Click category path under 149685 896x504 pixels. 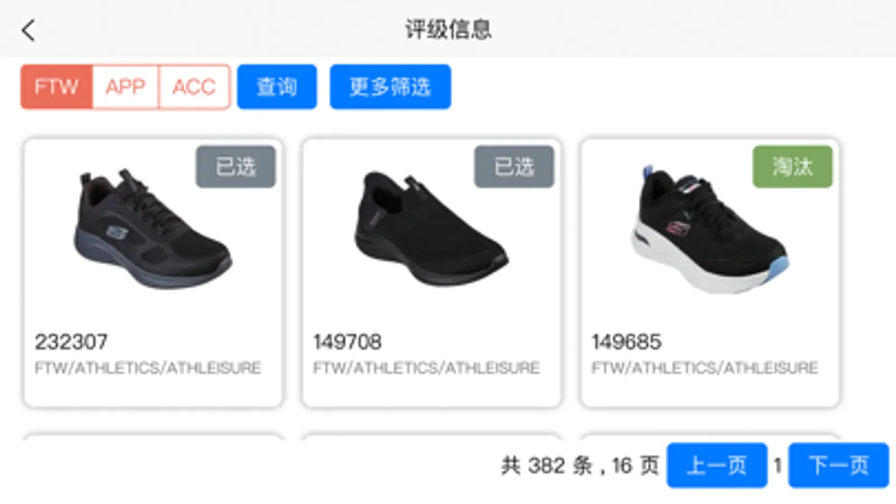705,368
